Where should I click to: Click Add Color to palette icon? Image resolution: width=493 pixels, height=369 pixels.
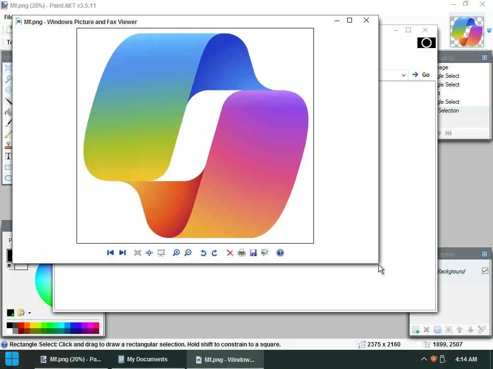11,313
